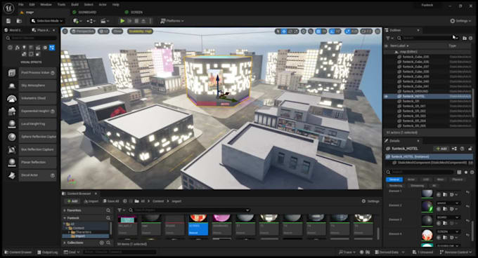The image size is (478, 258).
Task: Open the Element 2 material dropdown
Action: pos(448,203)
